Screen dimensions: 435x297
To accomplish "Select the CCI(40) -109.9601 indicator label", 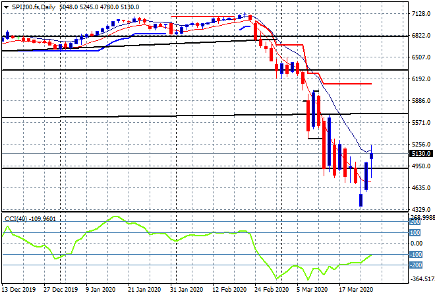I will 30,219.
